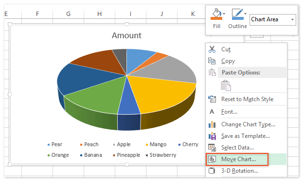The width and height of the screenshot is (303, 181).
Task: Click the paste button under Paste Options
Action: [x=226, y=85]
